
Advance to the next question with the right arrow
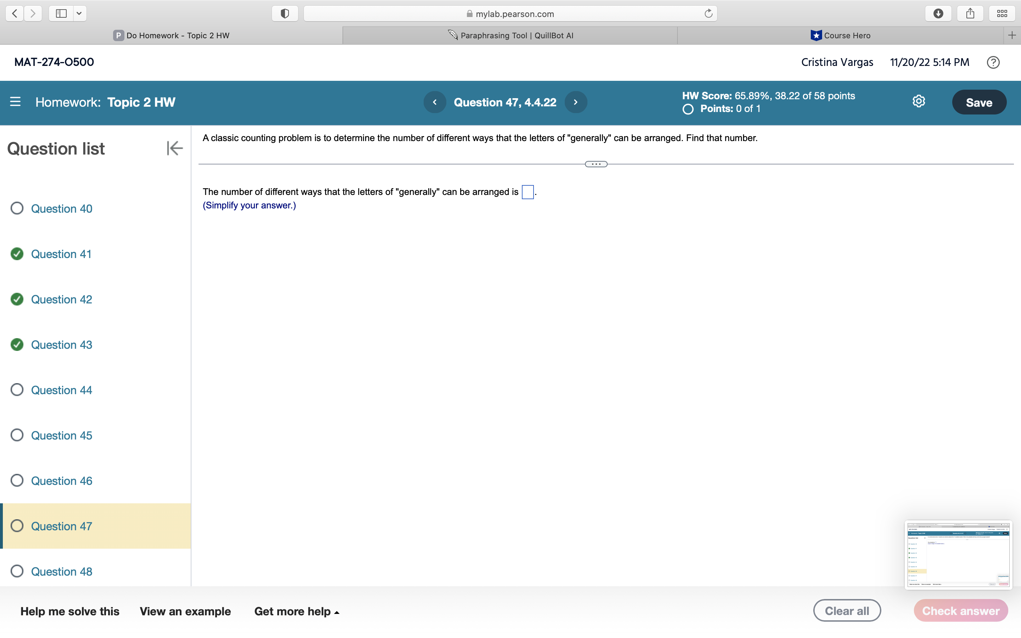click(x=575, y=102)
